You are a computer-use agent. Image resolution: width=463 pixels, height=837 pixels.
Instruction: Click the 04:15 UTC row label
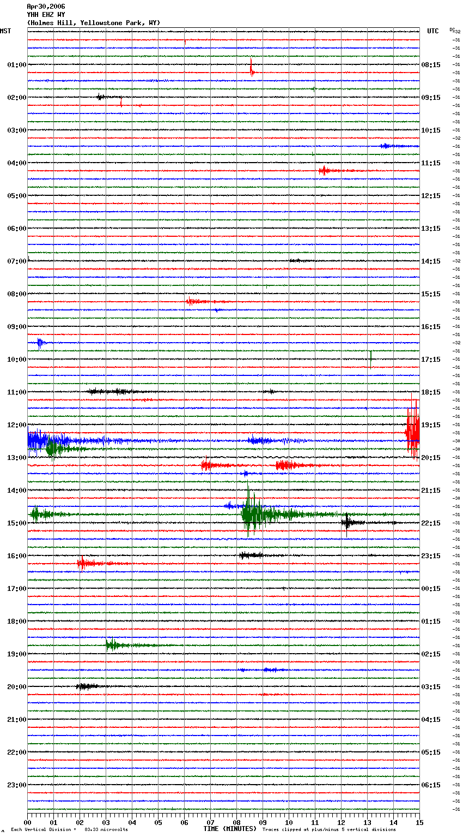(x=431, y=720)
